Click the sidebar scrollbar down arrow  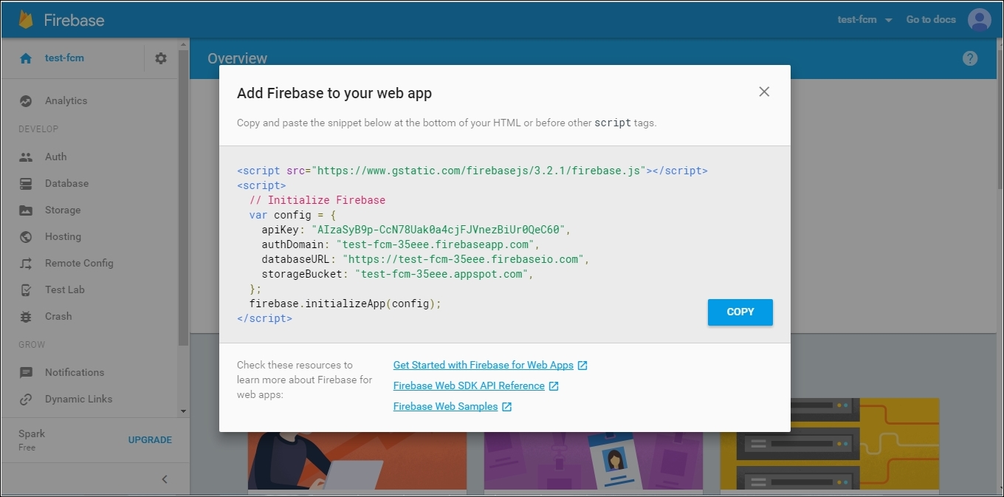(183, 411)
